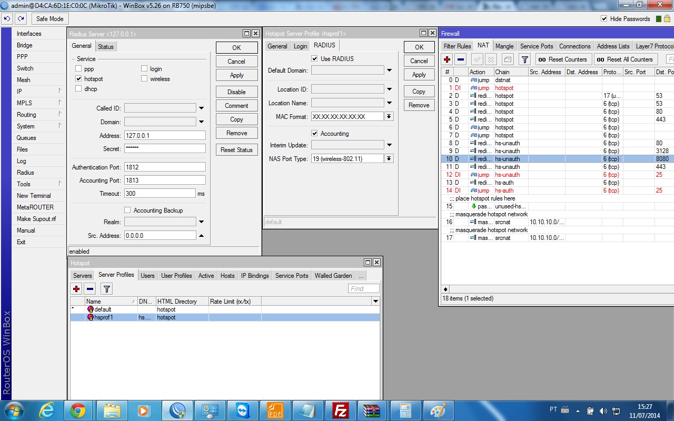
Task: Click the Authentication Port input field
Action: coord(165,167)
